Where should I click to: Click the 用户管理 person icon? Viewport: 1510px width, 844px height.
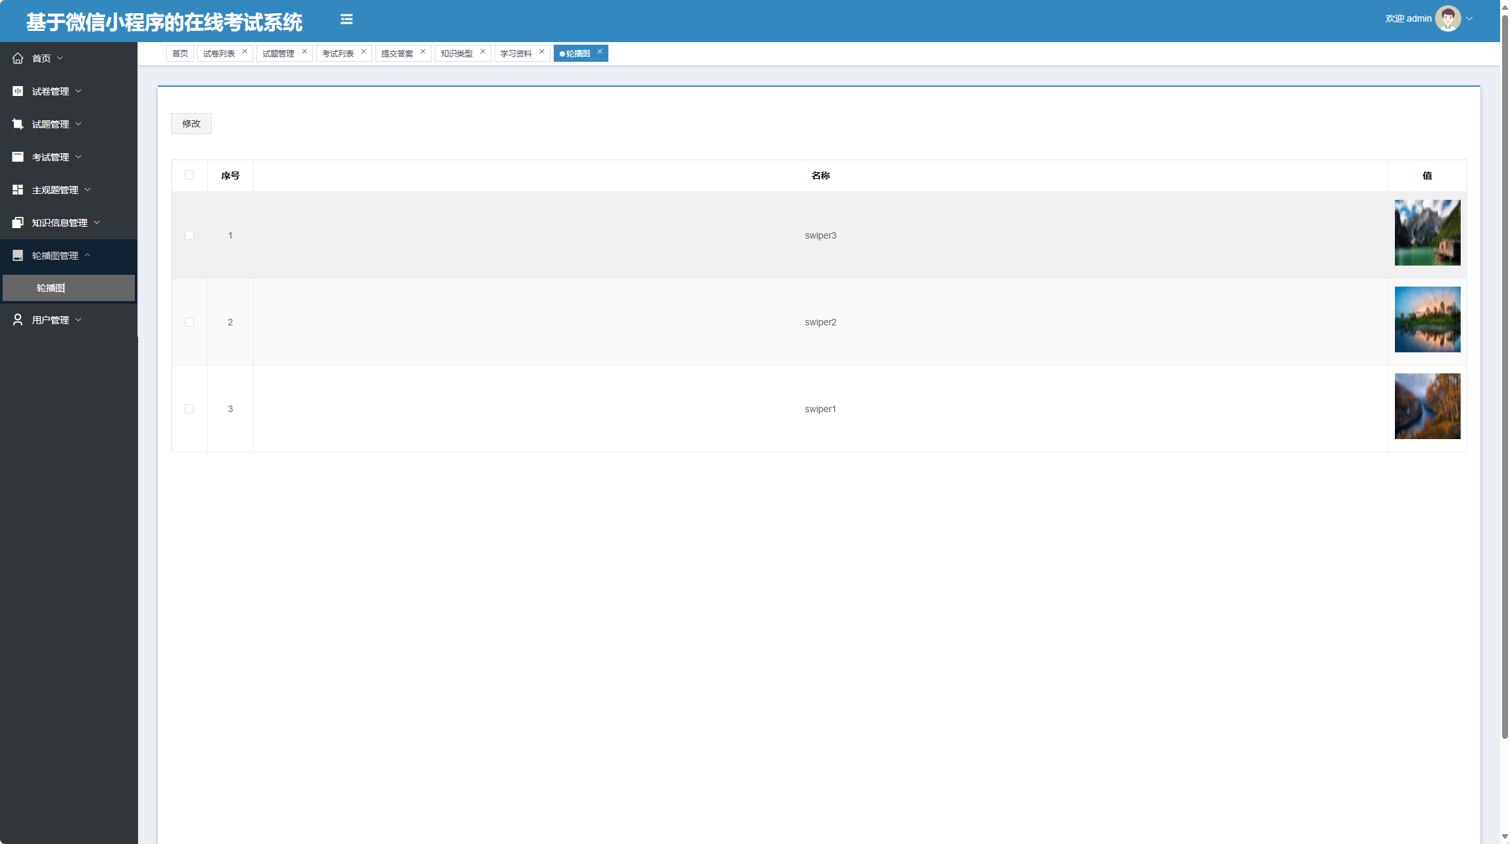click(x=18, y=320)
